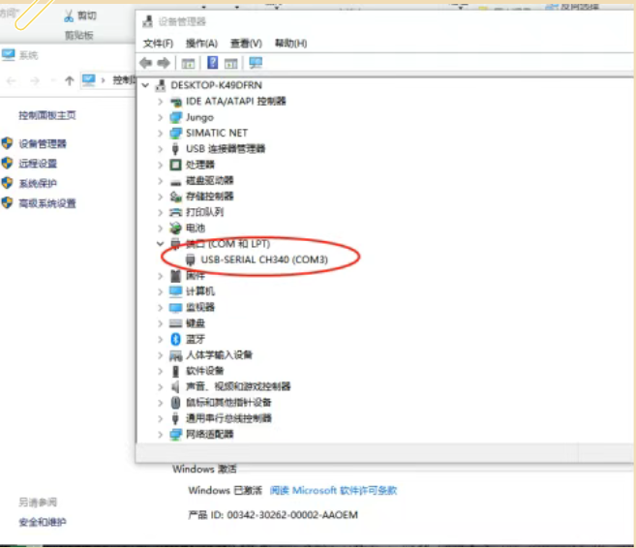The image size is (636, 548).
Task: Select the Jungo label in device tree
Action: (199, 117)
